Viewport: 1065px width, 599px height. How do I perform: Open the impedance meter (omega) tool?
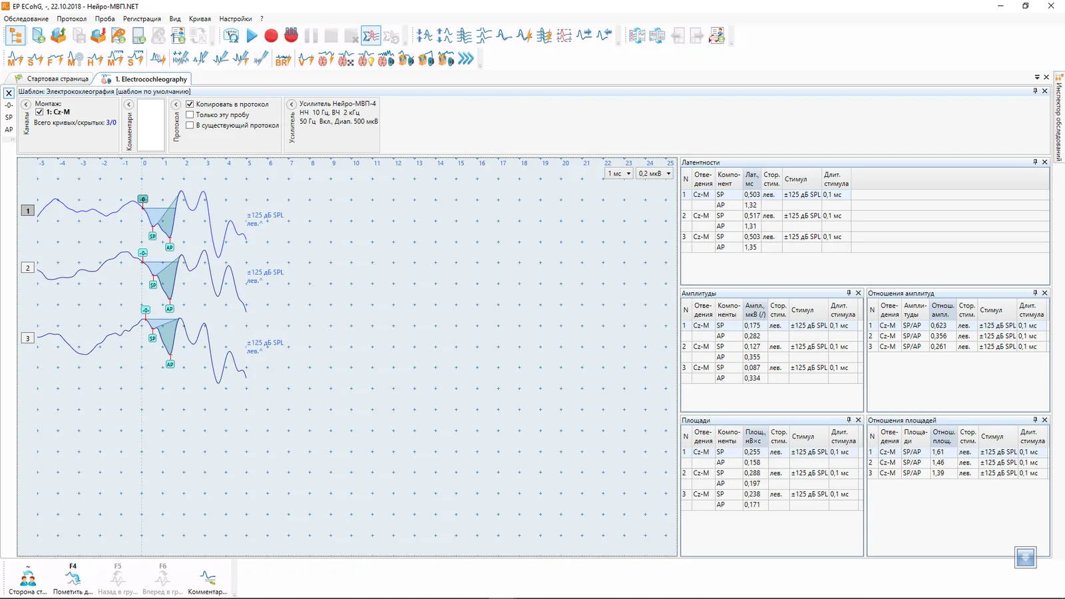tap(231, 36)
